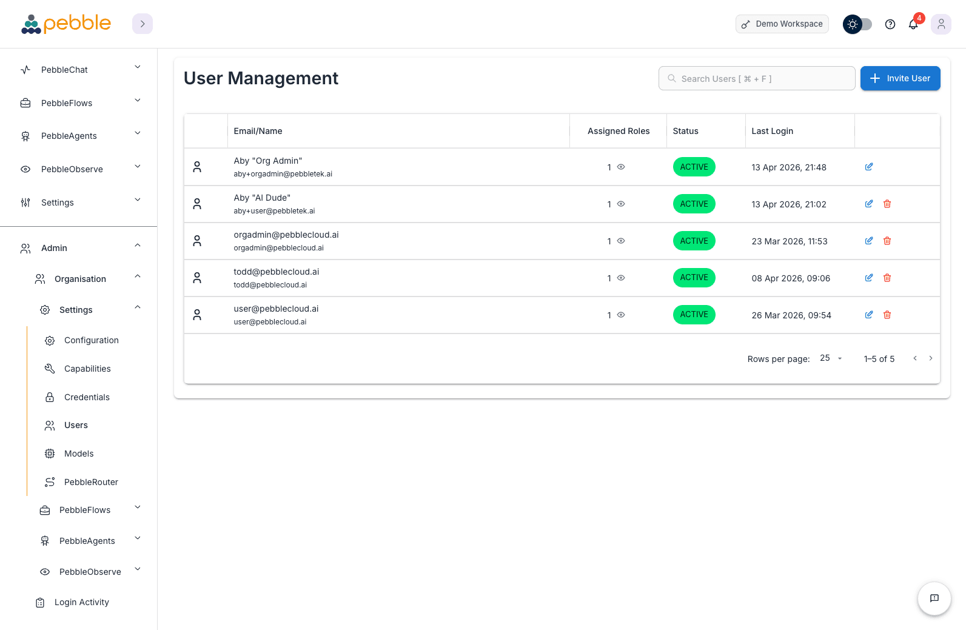Click the PebbleRouter route icon
This screenshot has width=966, height=630.
50,482
